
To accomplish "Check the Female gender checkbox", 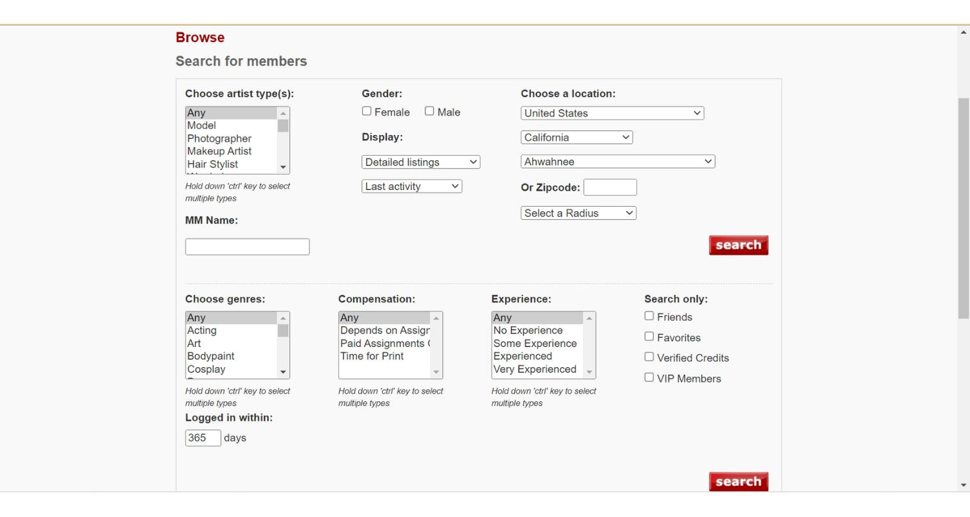I will (367, 111).
